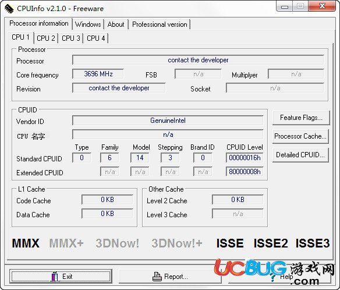340x290 pixels.
Task: Select the CPU 3 tab
Action: coord(70,38)
